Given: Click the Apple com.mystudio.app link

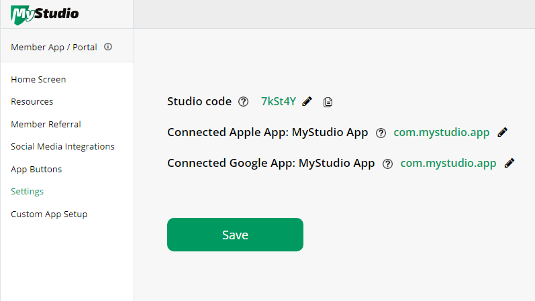Looking at the screenshot, I should click(x=442, y=132).
